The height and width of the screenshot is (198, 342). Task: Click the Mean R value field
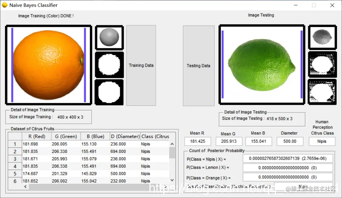(198, 141)
